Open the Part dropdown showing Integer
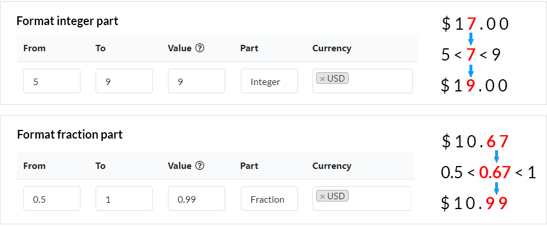This screenshot has height=226, width=547. pos(269,81)
